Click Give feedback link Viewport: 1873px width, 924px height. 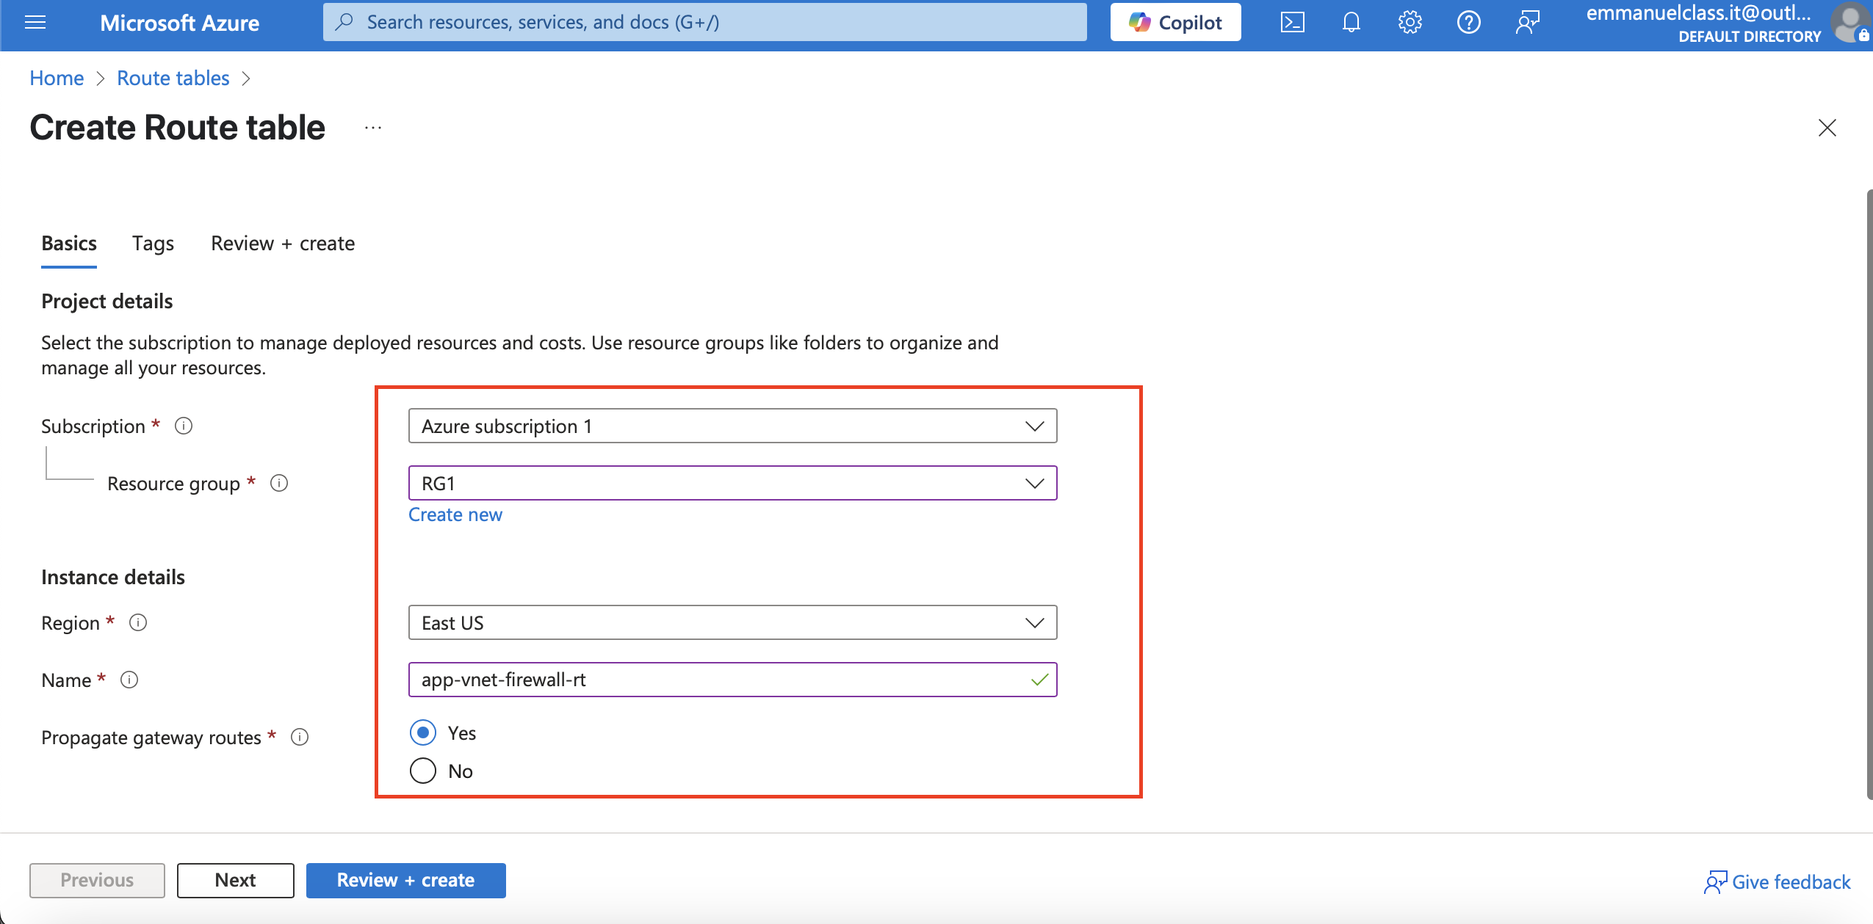pyautogui.click(x=1778, y=882)
